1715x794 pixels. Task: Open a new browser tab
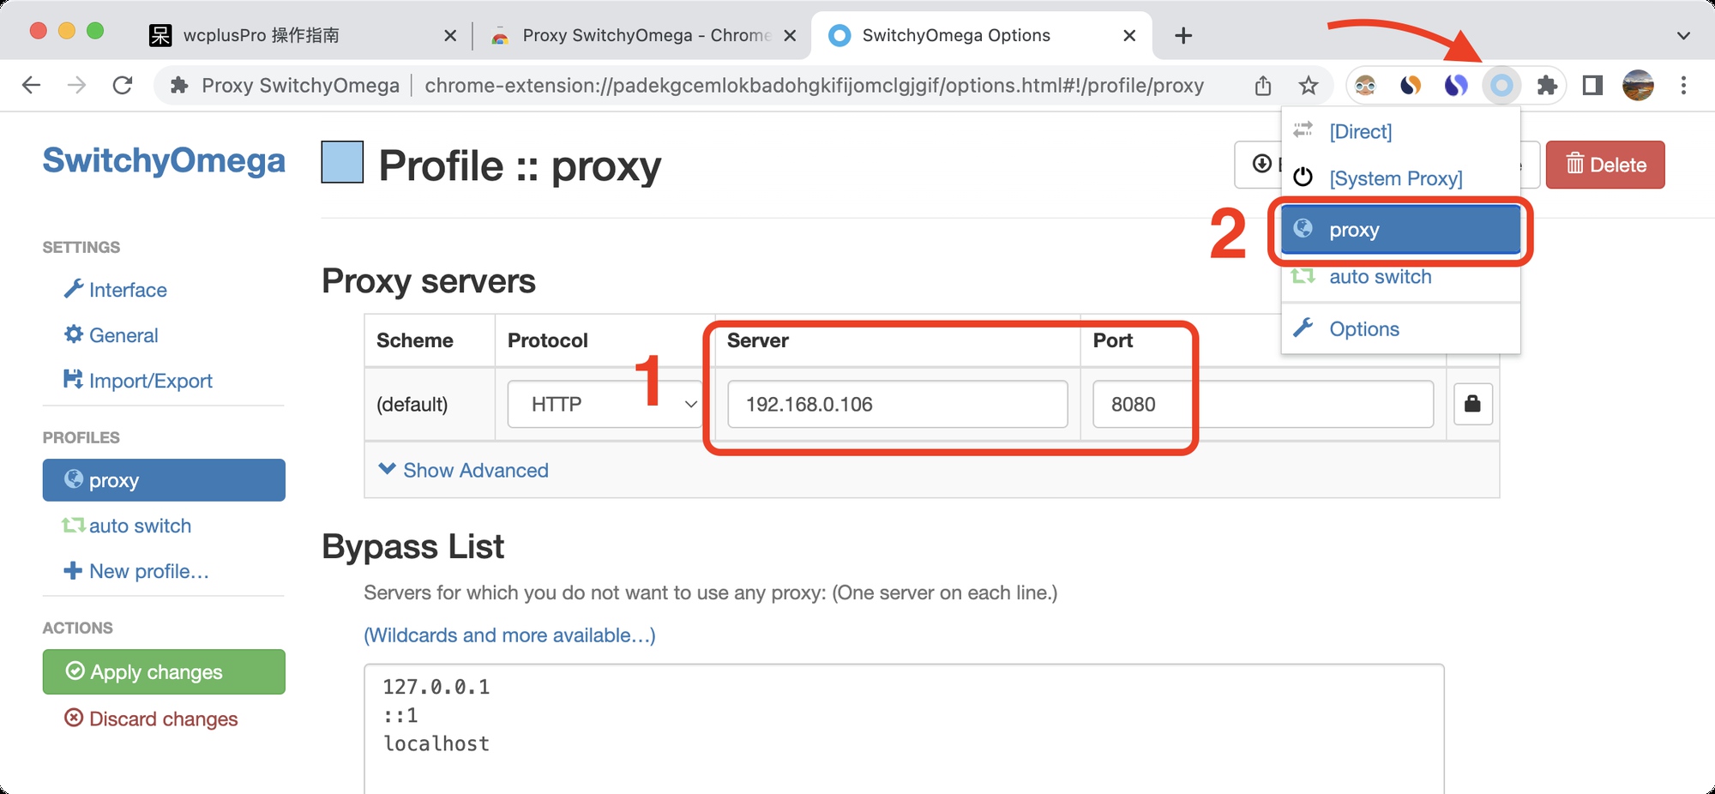click(x=1183, y=35)
